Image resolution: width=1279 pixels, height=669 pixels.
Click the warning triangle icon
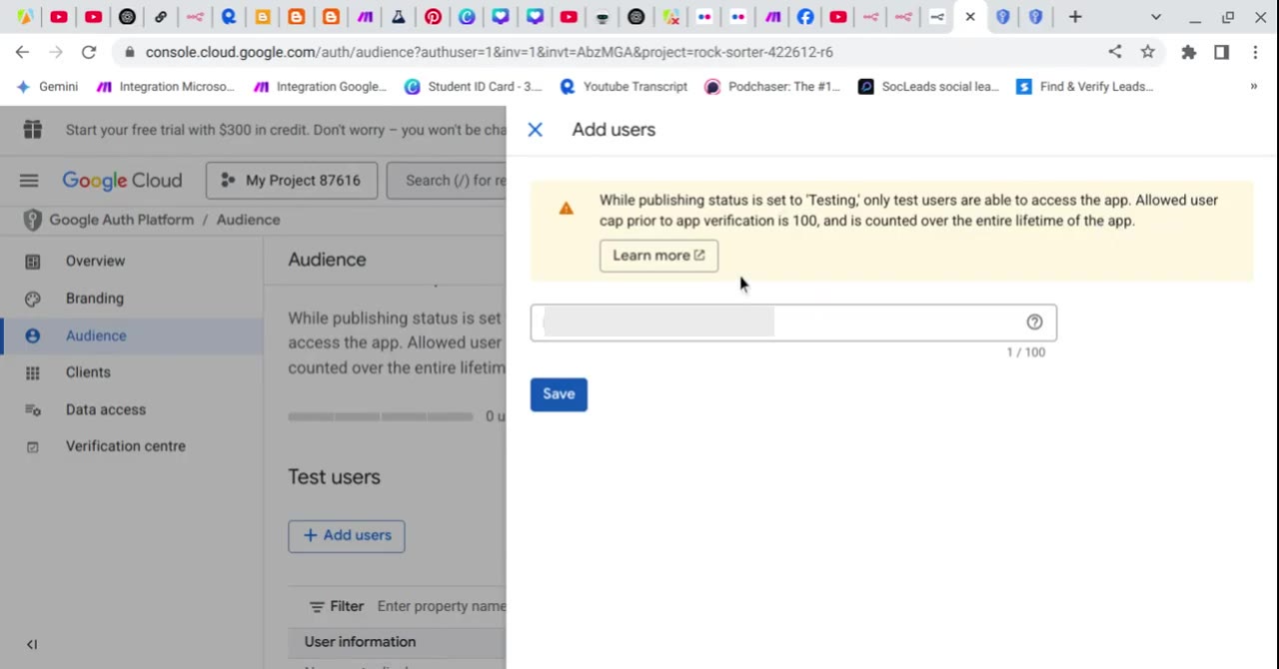pos(567,209)
